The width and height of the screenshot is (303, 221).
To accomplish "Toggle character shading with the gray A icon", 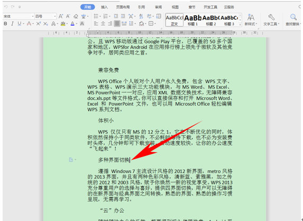I will tap(82, 24).
